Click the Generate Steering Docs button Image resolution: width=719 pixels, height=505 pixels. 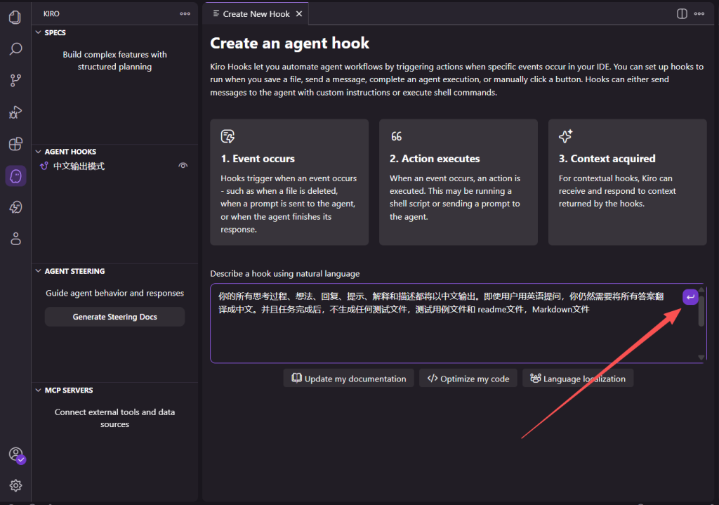tap(114, 317)
